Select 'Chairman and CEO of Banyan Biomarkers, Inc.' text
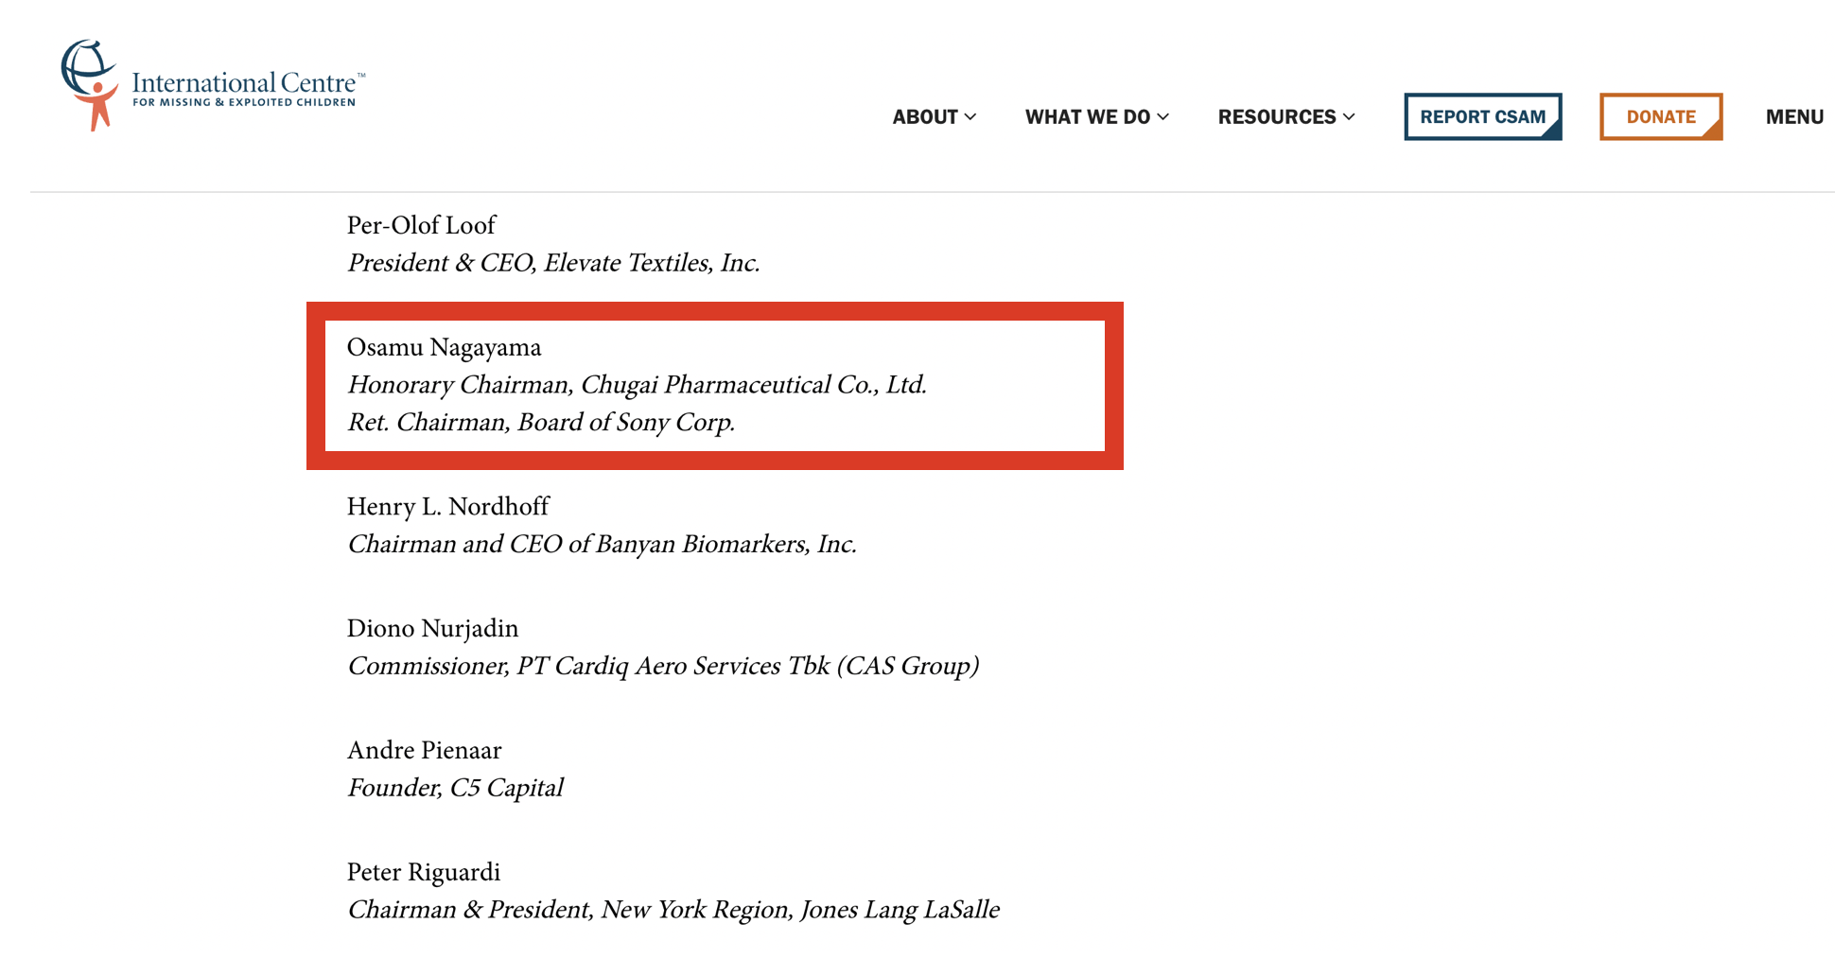This screenshot has height=976, width=1835. pyautogui.click(x=602, y=545)
